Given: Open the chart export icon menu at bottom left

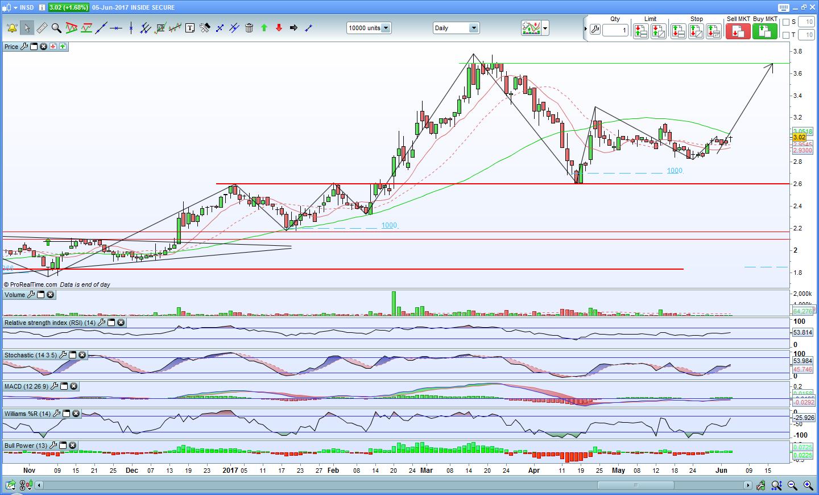Looking at the screenshot, I should click(10, 485).
